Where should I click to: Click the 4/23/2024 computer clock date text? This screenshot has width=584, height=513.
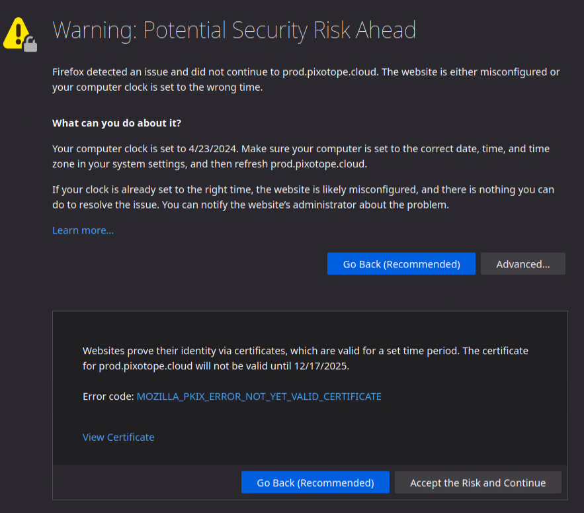click(209, 149)
